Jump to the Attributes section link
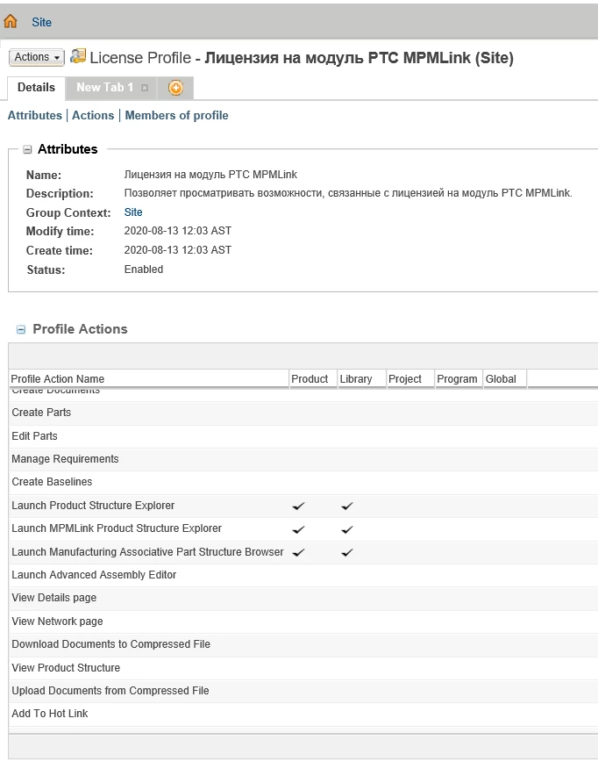Image resolution: width=598 pixels, height=776 pixels. [34, 115]
